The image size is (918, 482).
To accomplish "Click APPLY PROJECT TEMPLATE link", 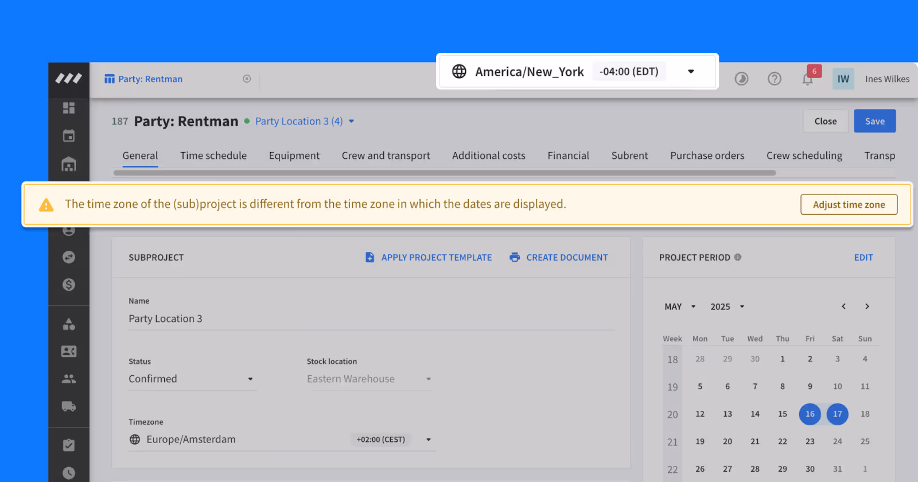I will (429, 257).
